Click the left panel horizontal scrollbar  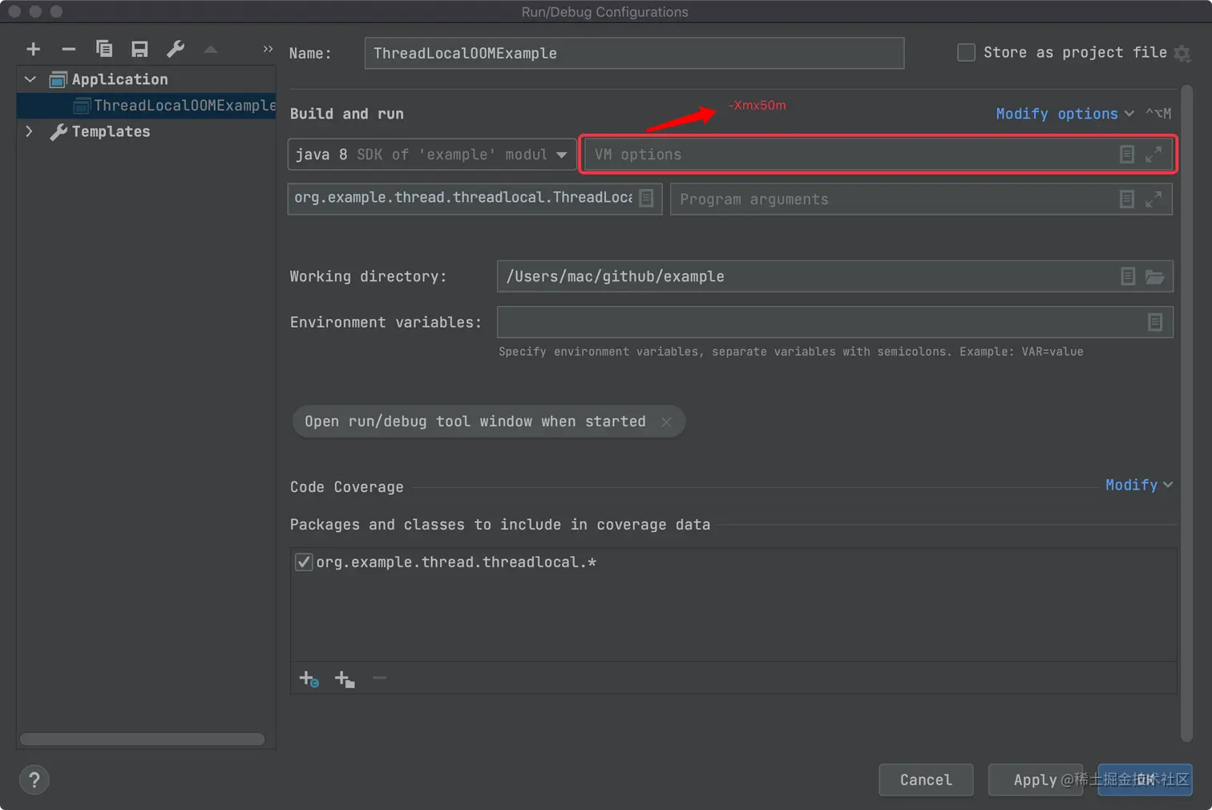click(x=142, y=739)
